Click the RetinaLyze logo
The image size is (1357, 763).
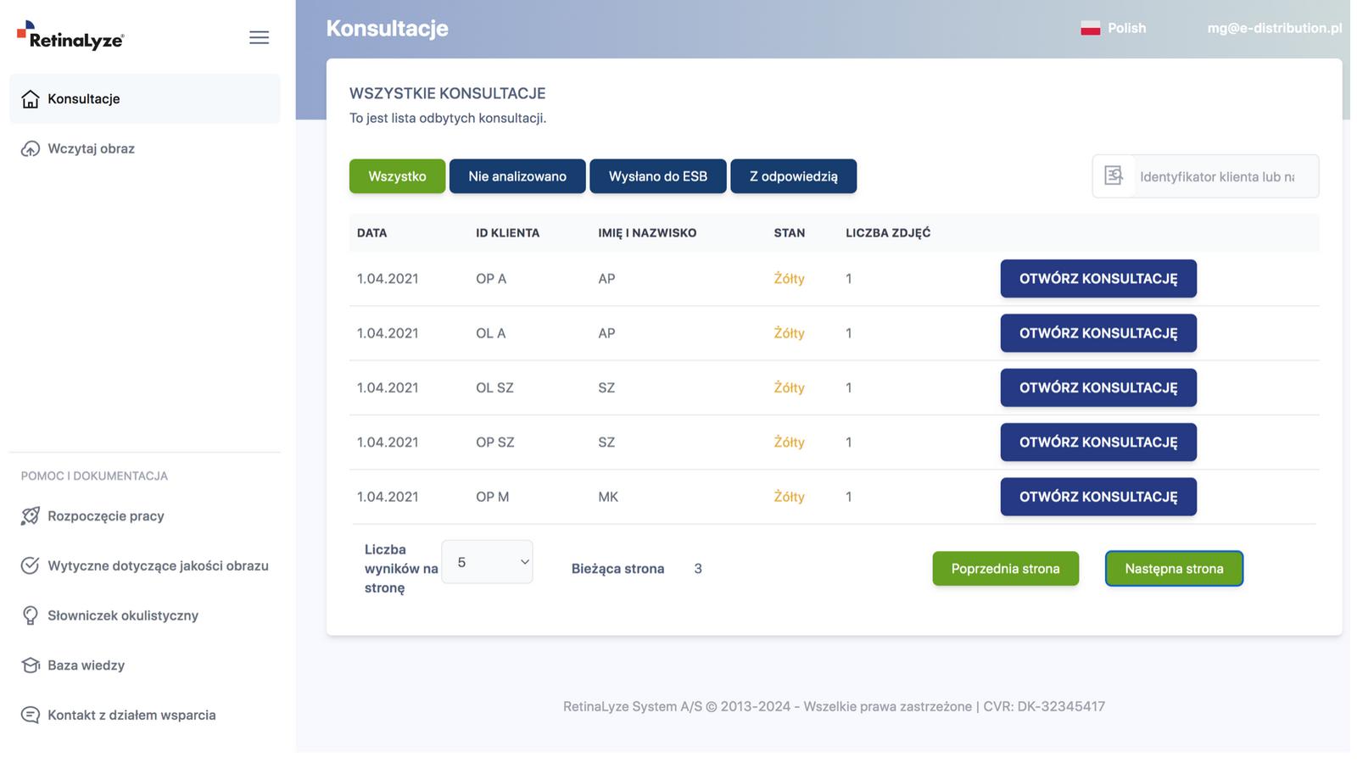(x=70, y=36)
